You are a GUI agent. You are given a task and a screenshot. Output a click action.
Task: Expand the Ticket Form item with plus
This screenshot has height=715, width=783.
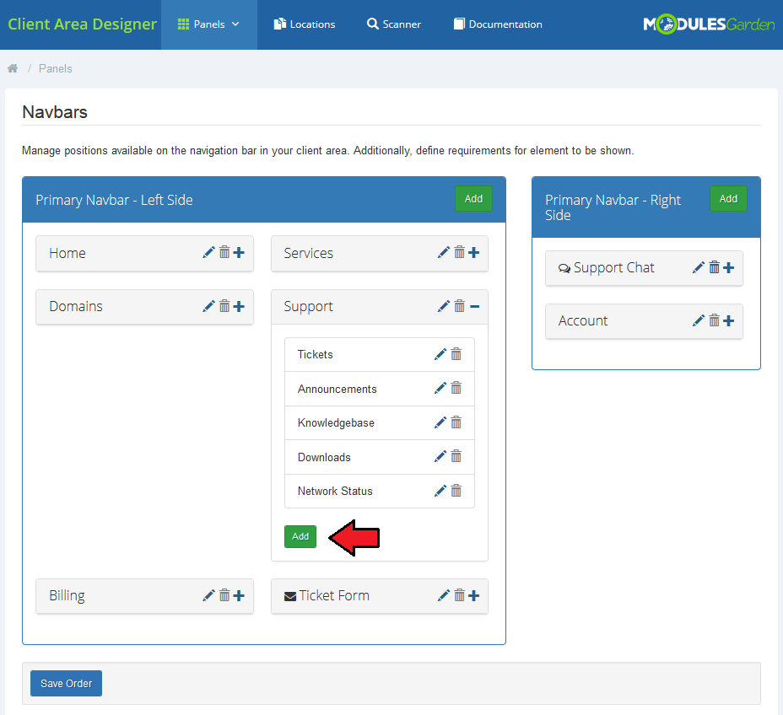pyautogui.click(x=474, y=595)
